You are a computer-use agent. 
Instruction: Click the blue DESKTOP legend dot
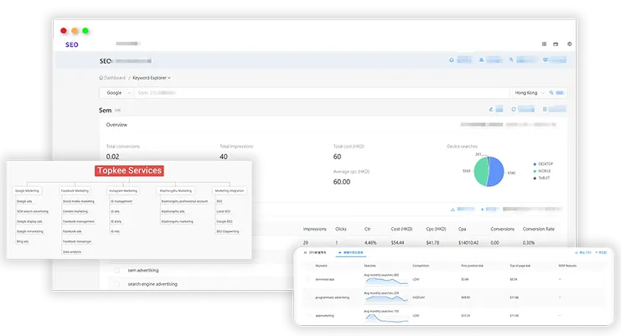534,164
